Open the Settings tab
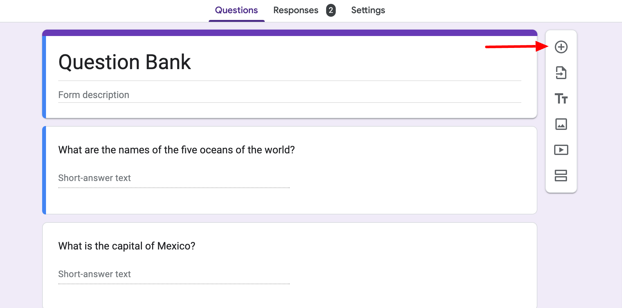The height and width of the screenshot is (308, 622). [x=368, y=10]
